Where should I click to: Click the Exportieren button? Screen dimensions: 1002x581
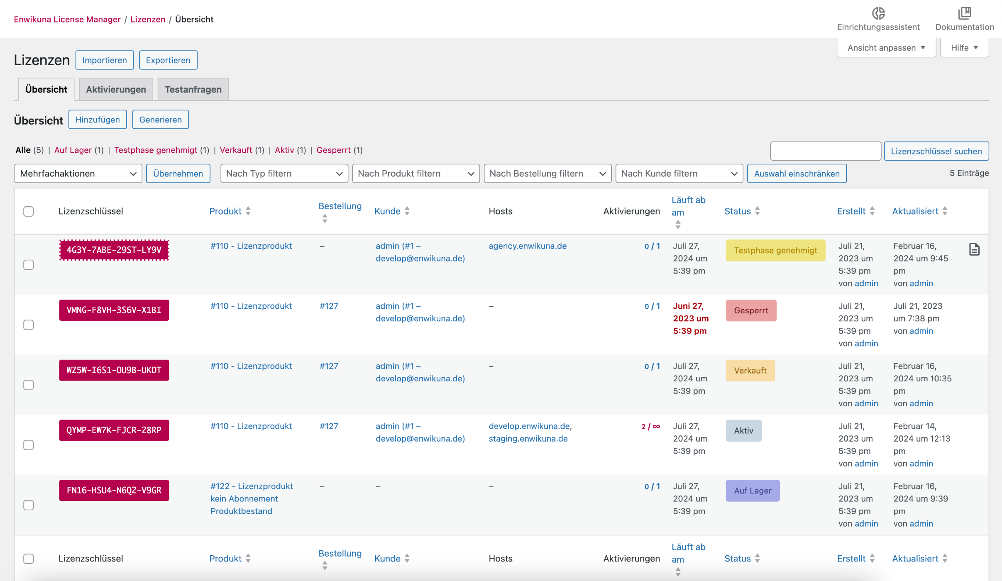point(168,60)
